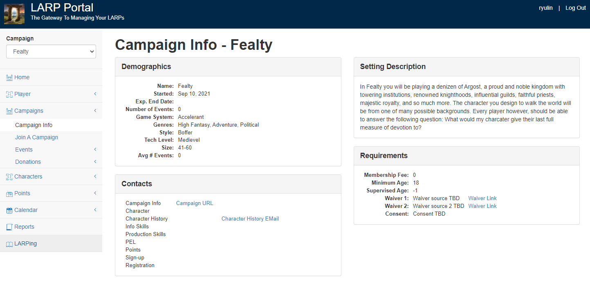Open the Campaign selector dropdown showing Fealty
Screen dimensions: 590x281
[x=51, y=51]
